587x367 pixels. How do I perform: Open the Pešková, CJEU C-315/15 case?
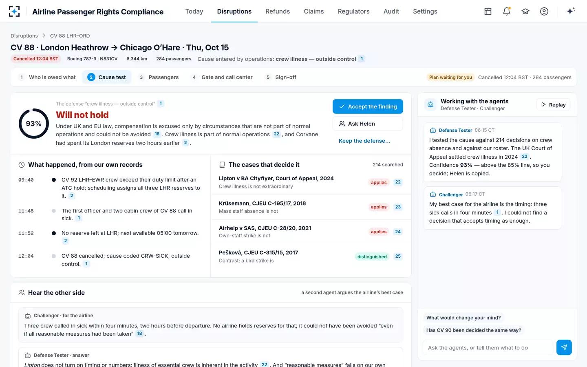(311, 256)
